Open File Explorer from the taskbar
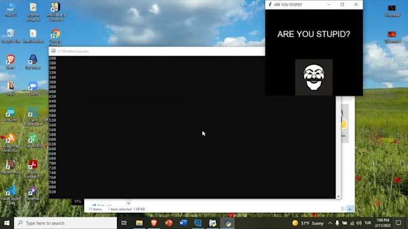This screenshot has width=408, height=229. pos(139,223)
